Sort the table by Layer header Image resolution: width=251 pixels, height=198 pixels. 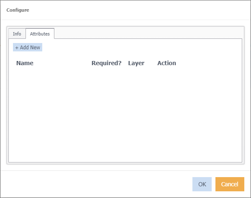click(x=136, y=63)
